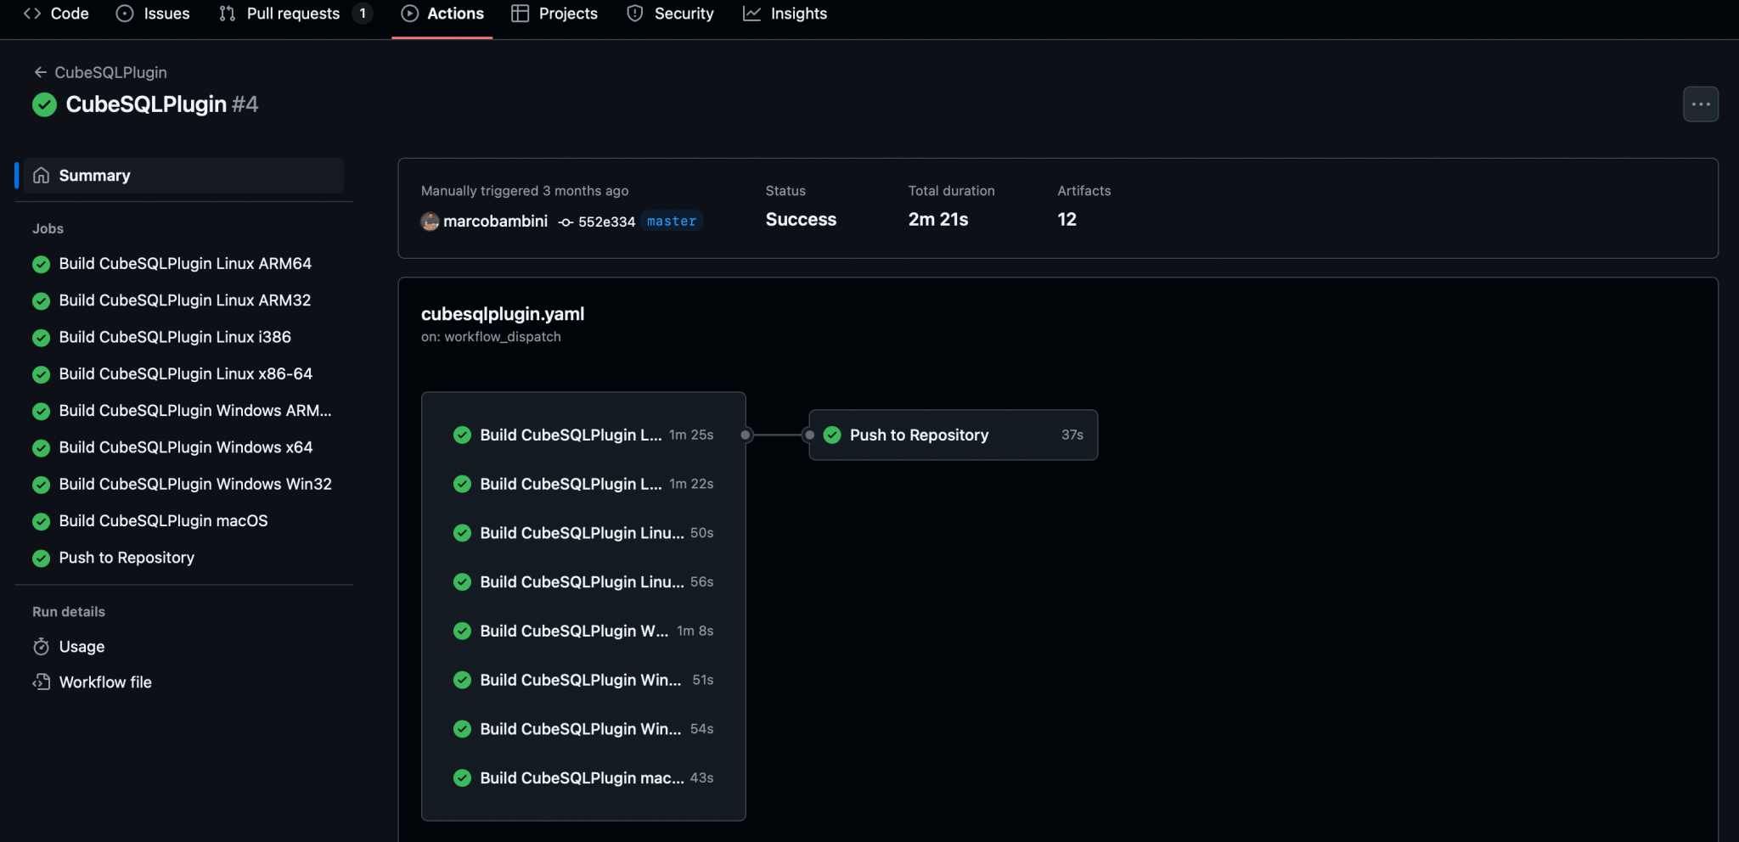Click check icon of graph job lasting 1m 25s
Image resolution: width=1739 pixels, height=842 pixels.
click(x=462, y=435)
